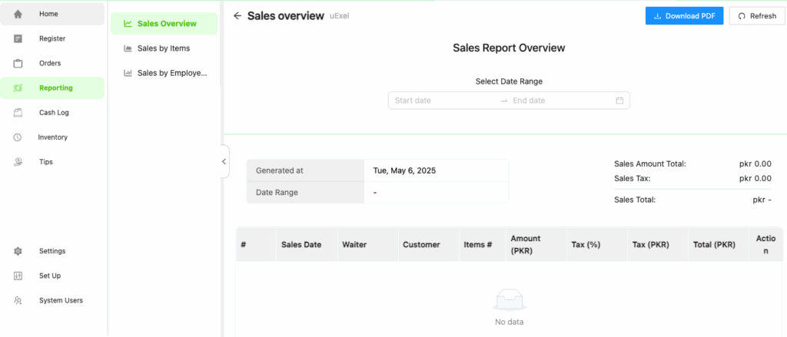This screenshot has height=337, width=787.
Task: Click the Home house icon
Action: pos(18,14)
